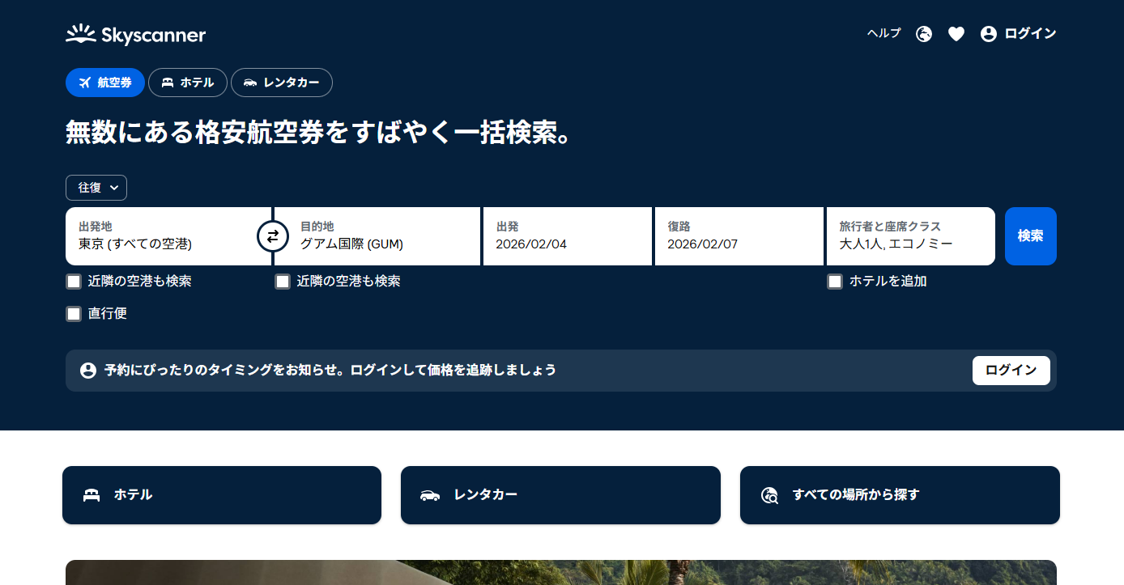Viewport: 1124px width, 585px height.
Task: Click the swap origin and destination icon
Action: (273, 236)
